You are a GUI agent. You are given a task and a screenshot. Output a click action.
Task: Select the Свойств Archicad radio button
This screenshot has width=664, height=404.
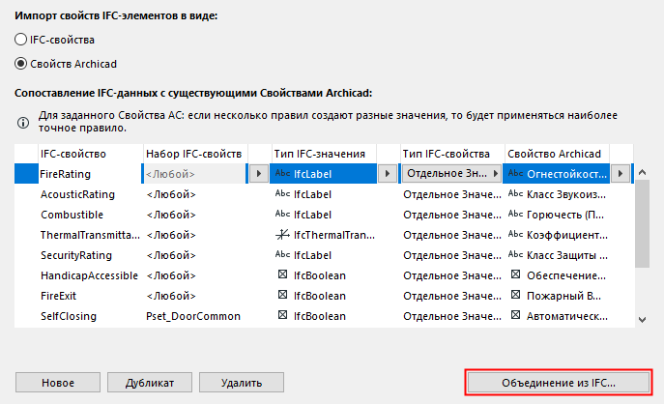(x=21, y=64)
